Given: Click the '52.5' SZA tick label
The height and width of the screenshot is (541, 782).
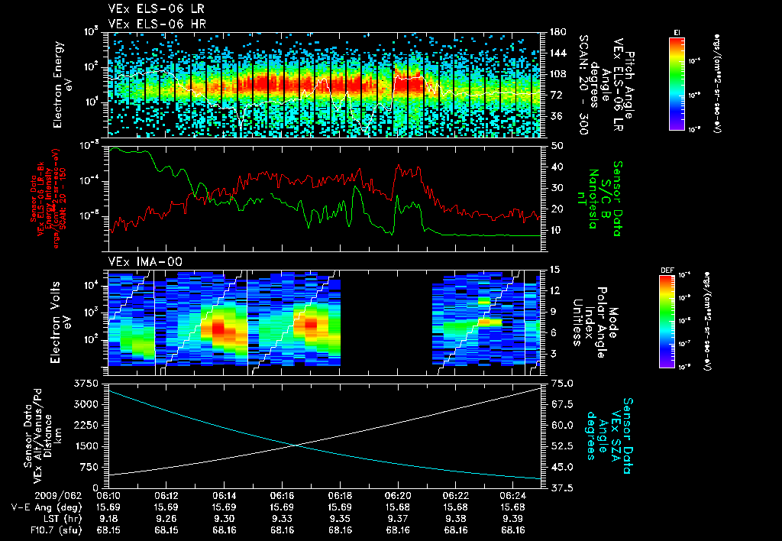Looking at the screenshot, I should (562, 446).
